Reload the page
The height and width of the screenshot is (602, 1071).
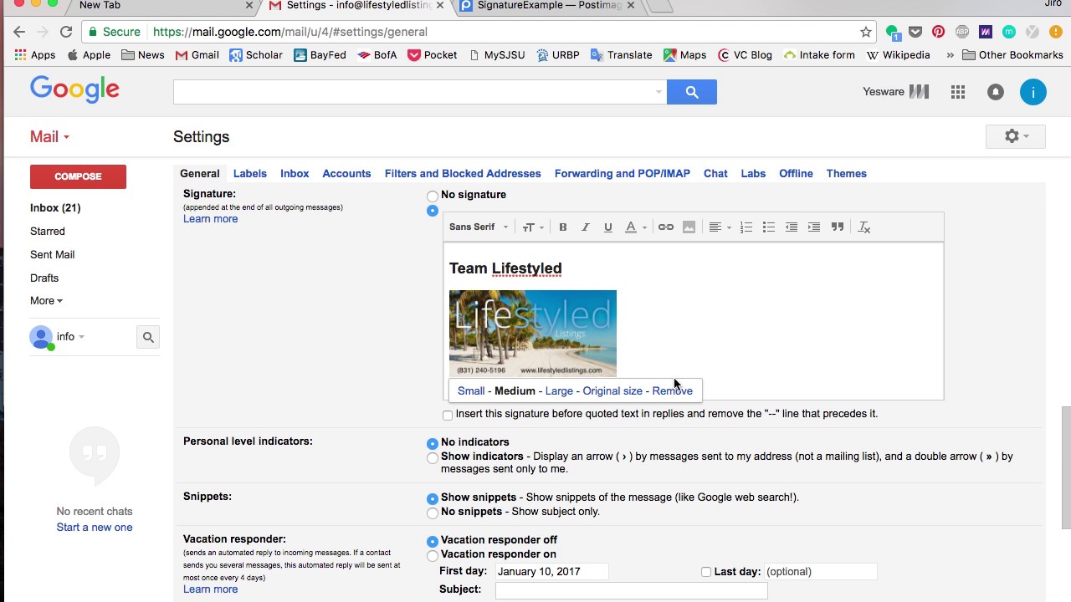tap(66, 32)
